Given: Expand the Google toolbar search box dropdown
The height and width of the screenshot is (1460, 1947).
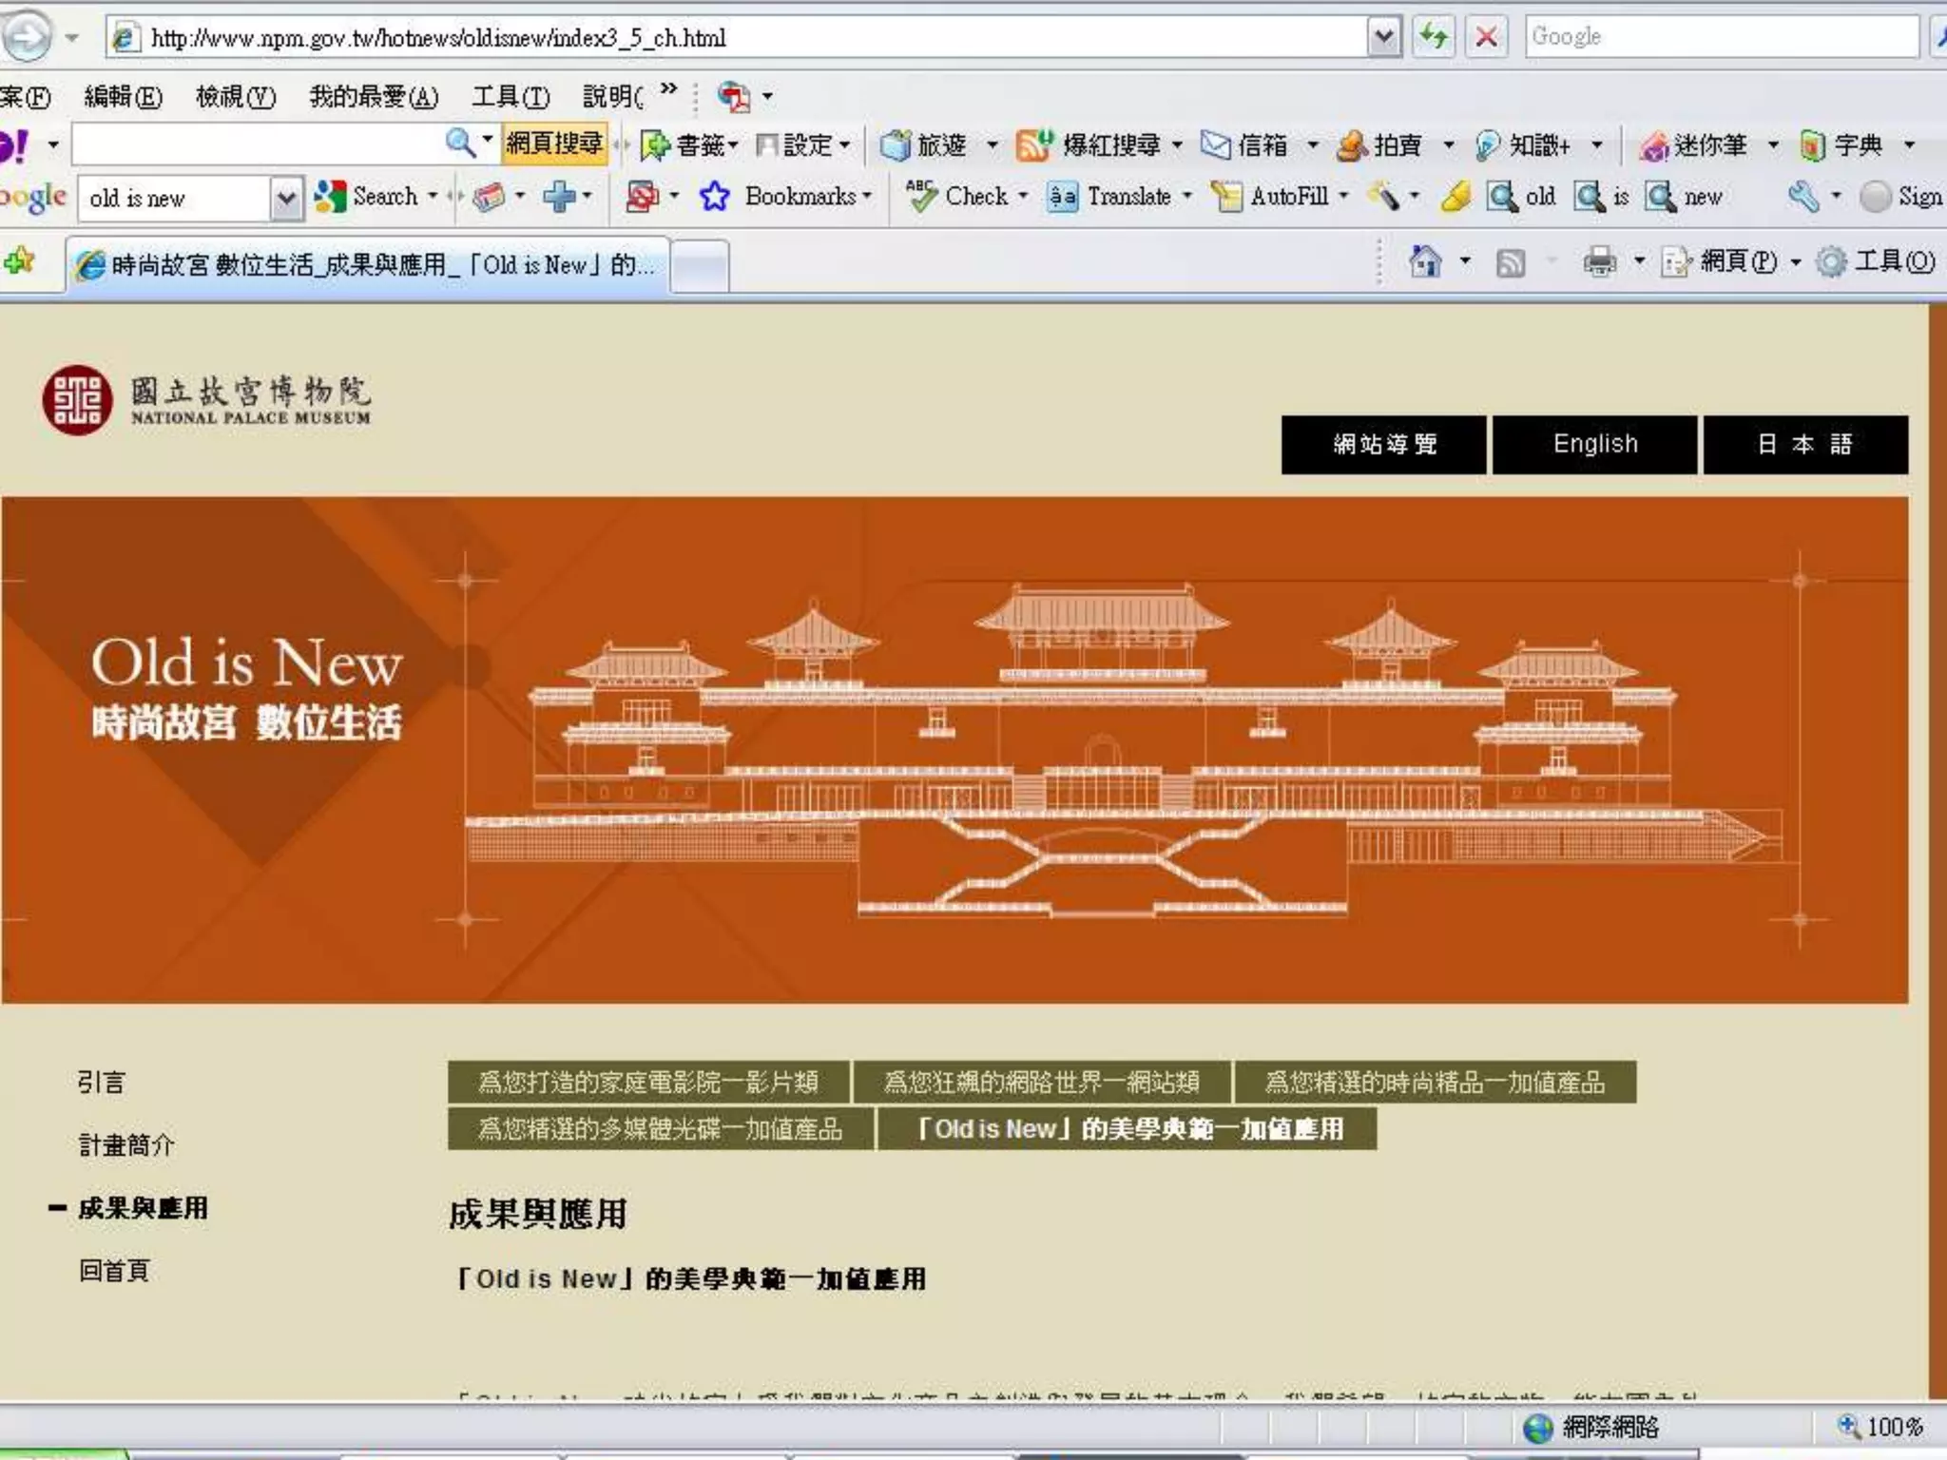Looking at the screenshot, I should (285, 199).
